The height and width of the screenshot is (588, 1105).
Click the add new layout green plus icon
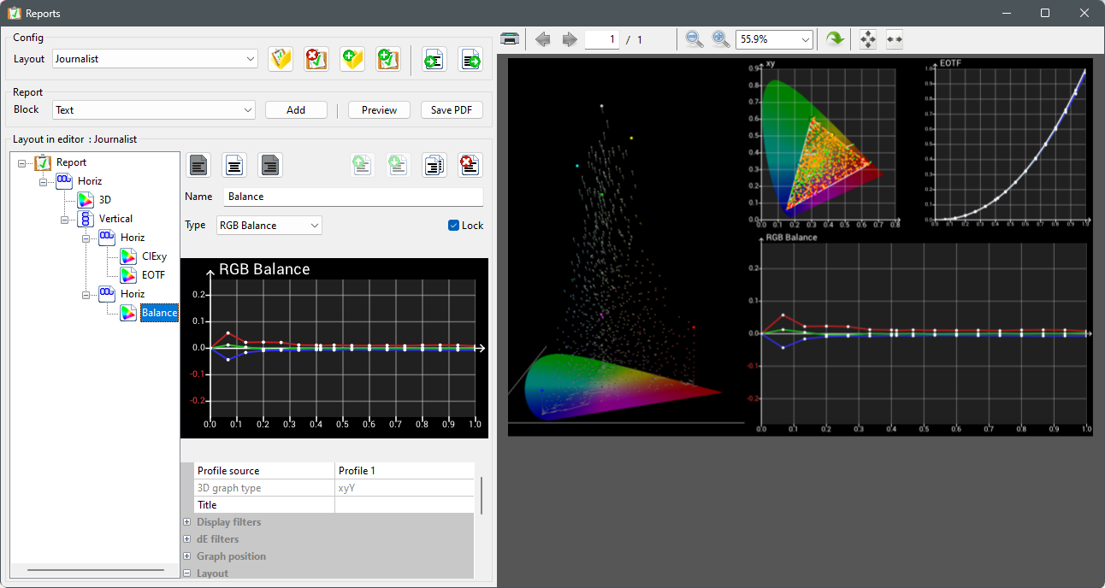[x=352, y=59]
